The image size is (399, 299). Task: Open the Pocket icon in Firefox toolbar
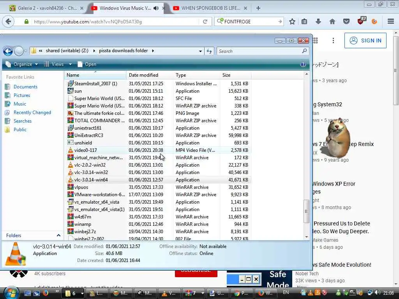346,22
